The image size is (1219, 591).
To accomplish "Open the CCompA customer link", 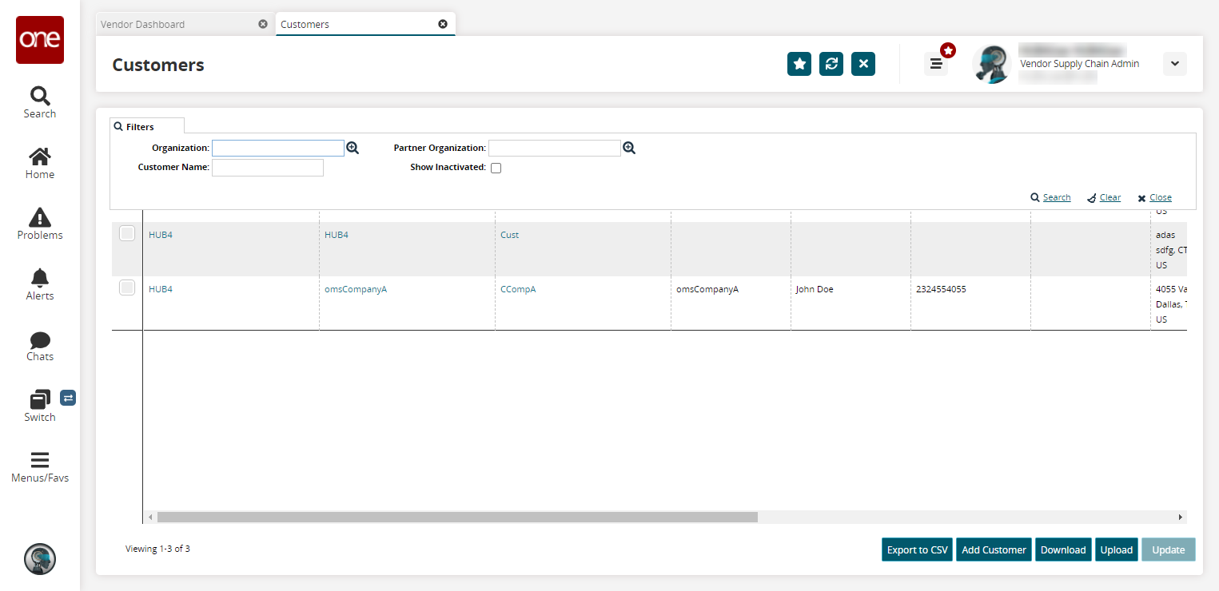I will click(x=518, y=289).
